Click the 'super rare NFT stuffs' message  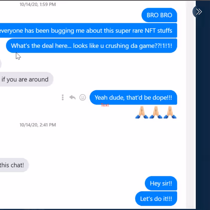tap(89, 31)
